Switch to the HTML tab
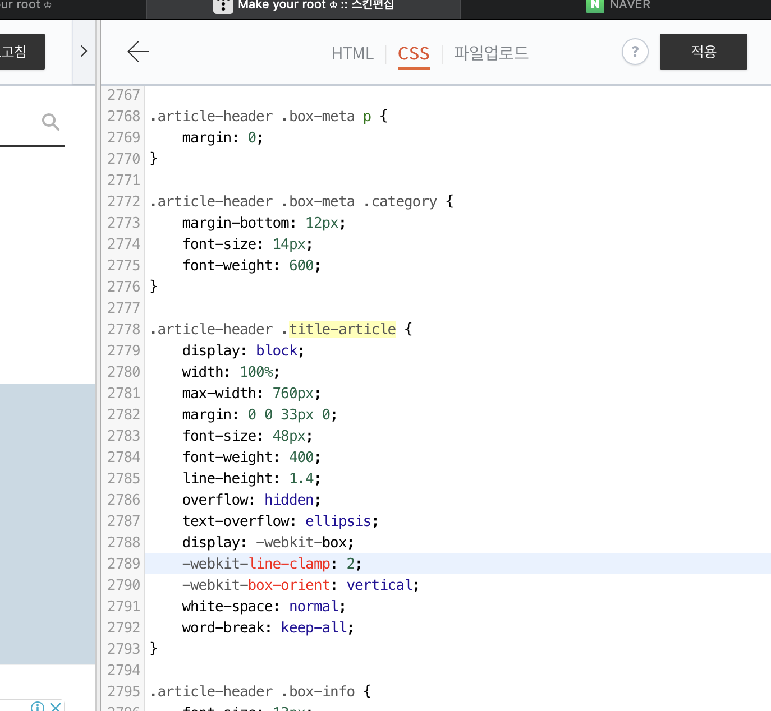 pos(352,53)
